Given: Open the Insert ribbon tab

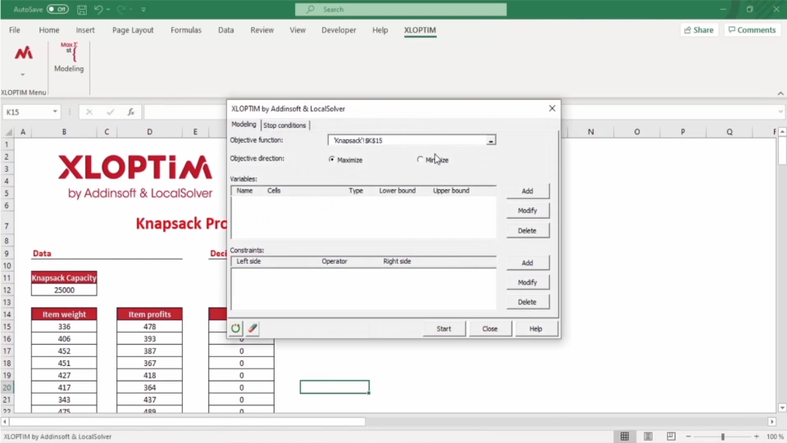Looking at the screenshot, I should coord(85,30).
